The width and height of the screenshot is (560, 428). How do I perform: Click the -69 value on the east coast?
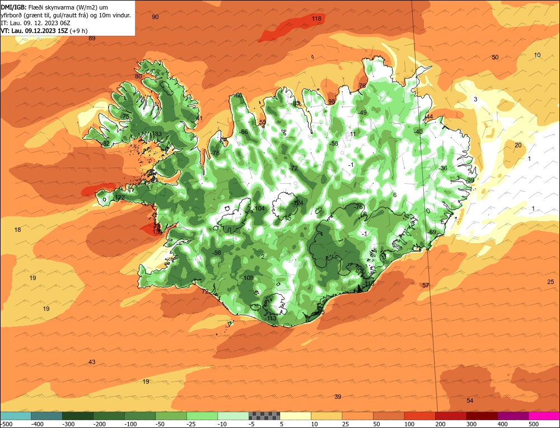(x=432, y=232)
